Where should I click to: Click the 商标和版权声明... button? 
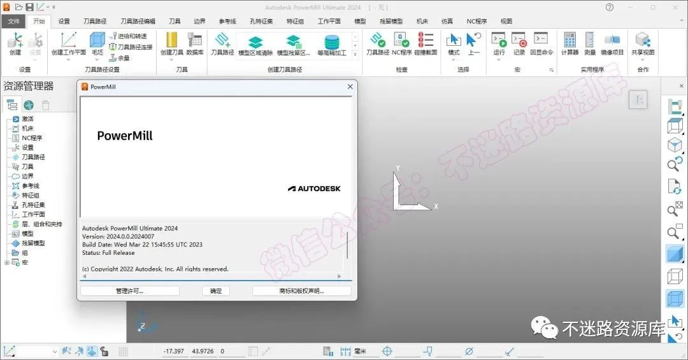pyautogui.click(x=302, y=291)
